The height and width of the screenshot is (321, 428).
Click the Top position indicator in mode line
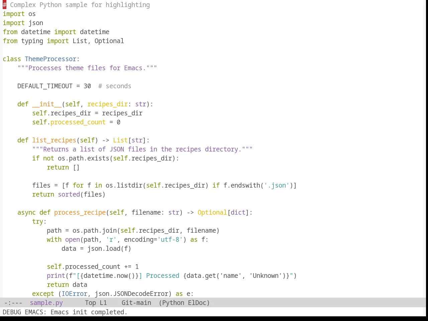tap(90, 303)
